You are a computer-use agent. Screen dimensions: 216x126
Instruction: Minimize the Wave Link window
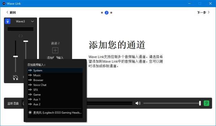click(190, 3)
